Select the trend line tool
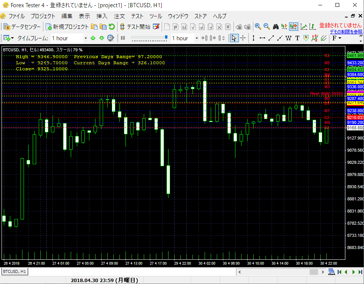364x284 pixels. [271, 38]
